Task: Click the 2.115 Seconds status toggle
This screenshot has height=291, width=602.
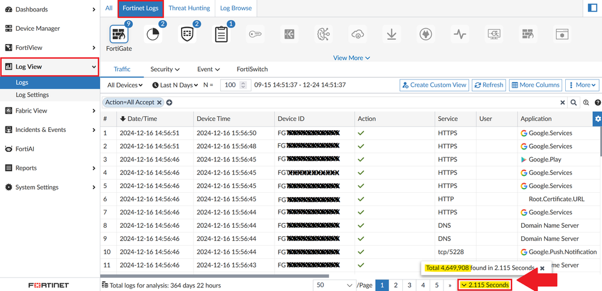Action: point(485,285)
